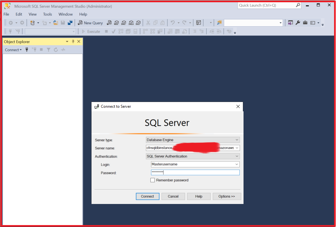
Task: Click the XMLA query icon
Action: point(131,23)
